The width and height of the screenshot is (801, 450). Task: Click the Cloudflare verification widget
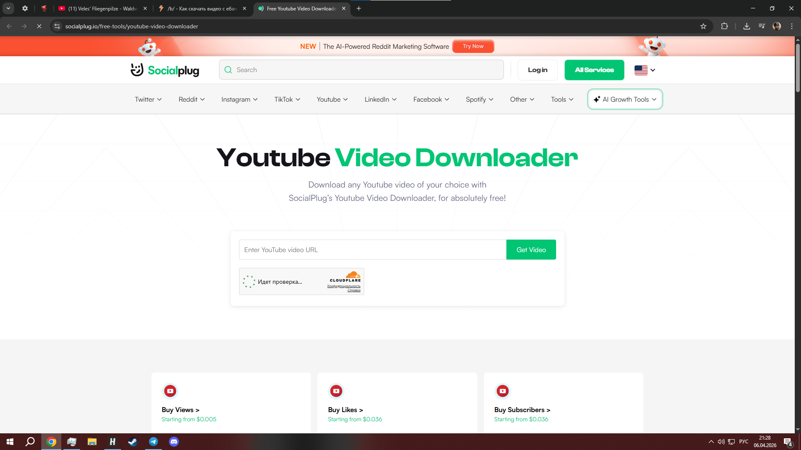coord(301,282)
